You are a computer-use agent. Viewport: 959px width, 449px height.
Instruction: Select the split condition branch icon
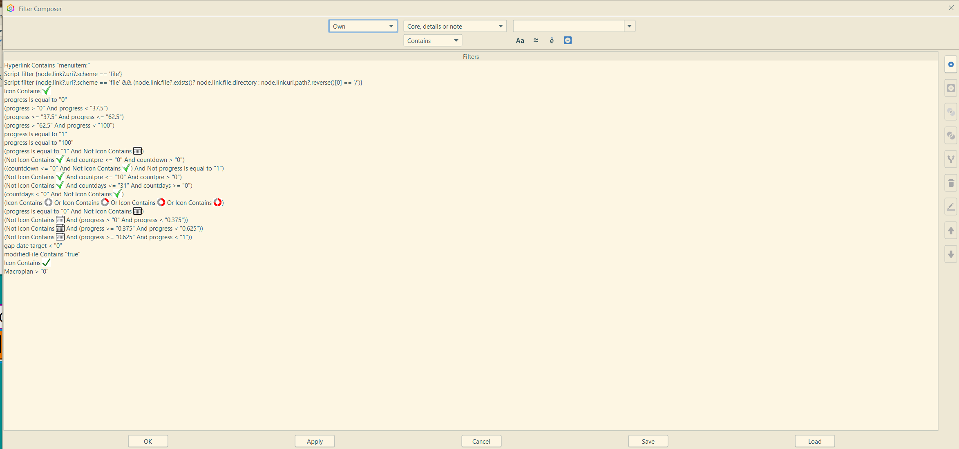tap(951, 159)
